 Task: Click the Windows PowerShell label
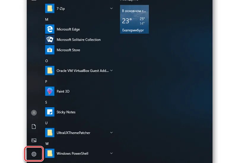tap(72, 153)
